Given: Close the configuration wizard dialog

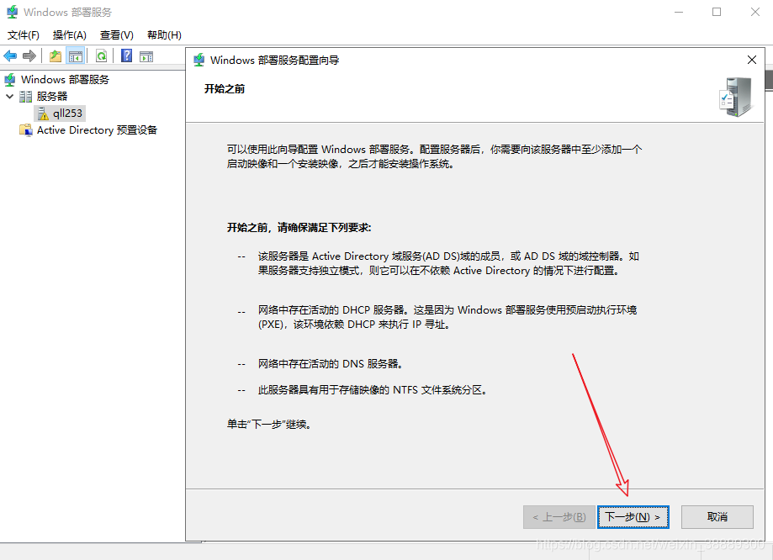Looking at the screenshot, I should (751, 60).
